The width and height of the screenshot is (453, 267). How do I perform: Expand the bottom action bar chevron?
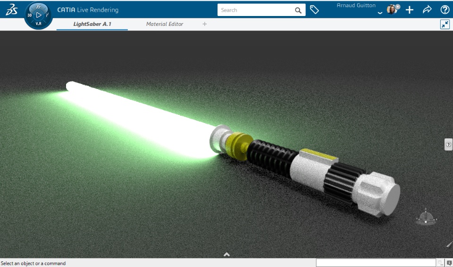[x=227, y=254]
